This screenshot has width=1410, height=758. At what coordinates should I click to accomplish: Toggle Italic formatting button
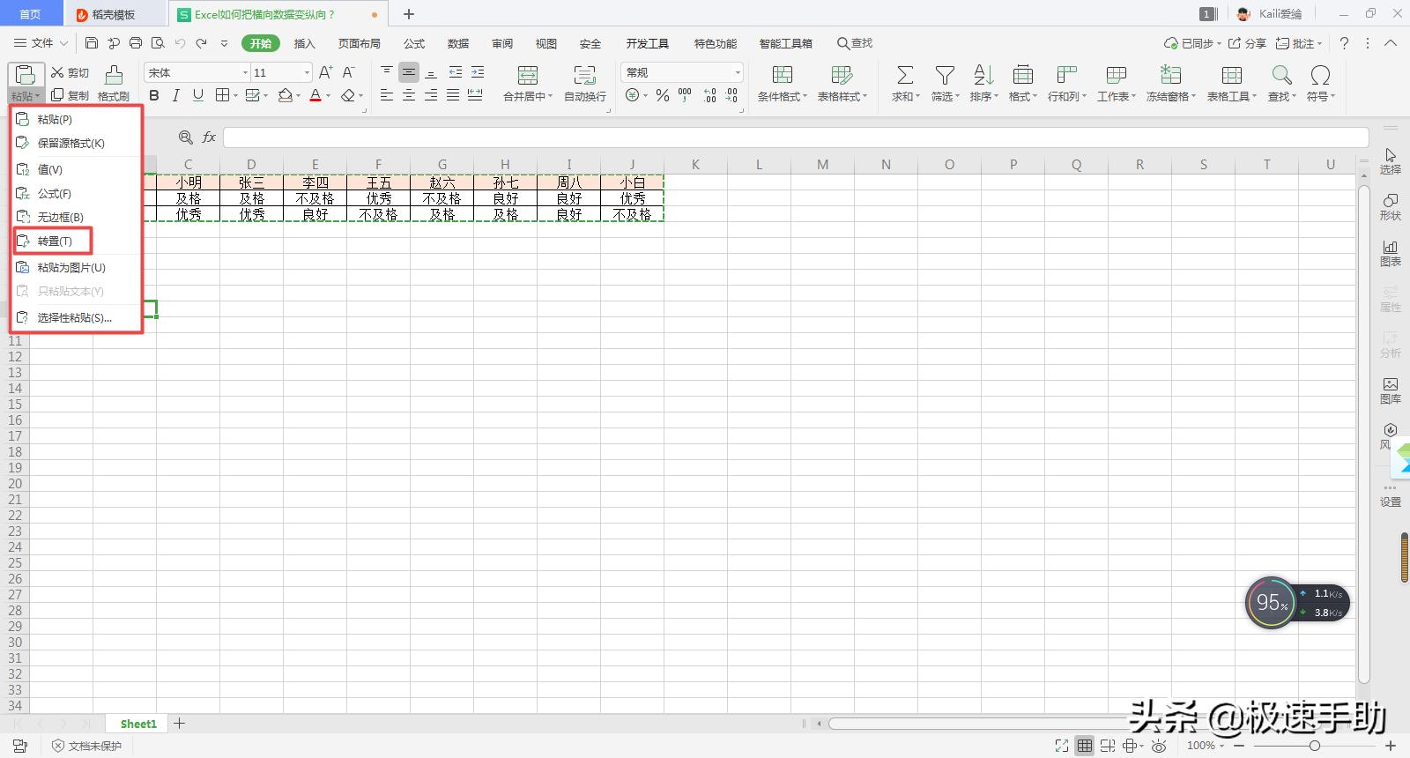tap(175, 95)
